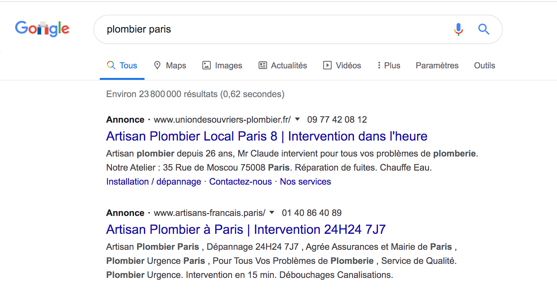Click the Vidéos play icon
The width and height of the screenshot is (557, 299).
pos(327,65)
